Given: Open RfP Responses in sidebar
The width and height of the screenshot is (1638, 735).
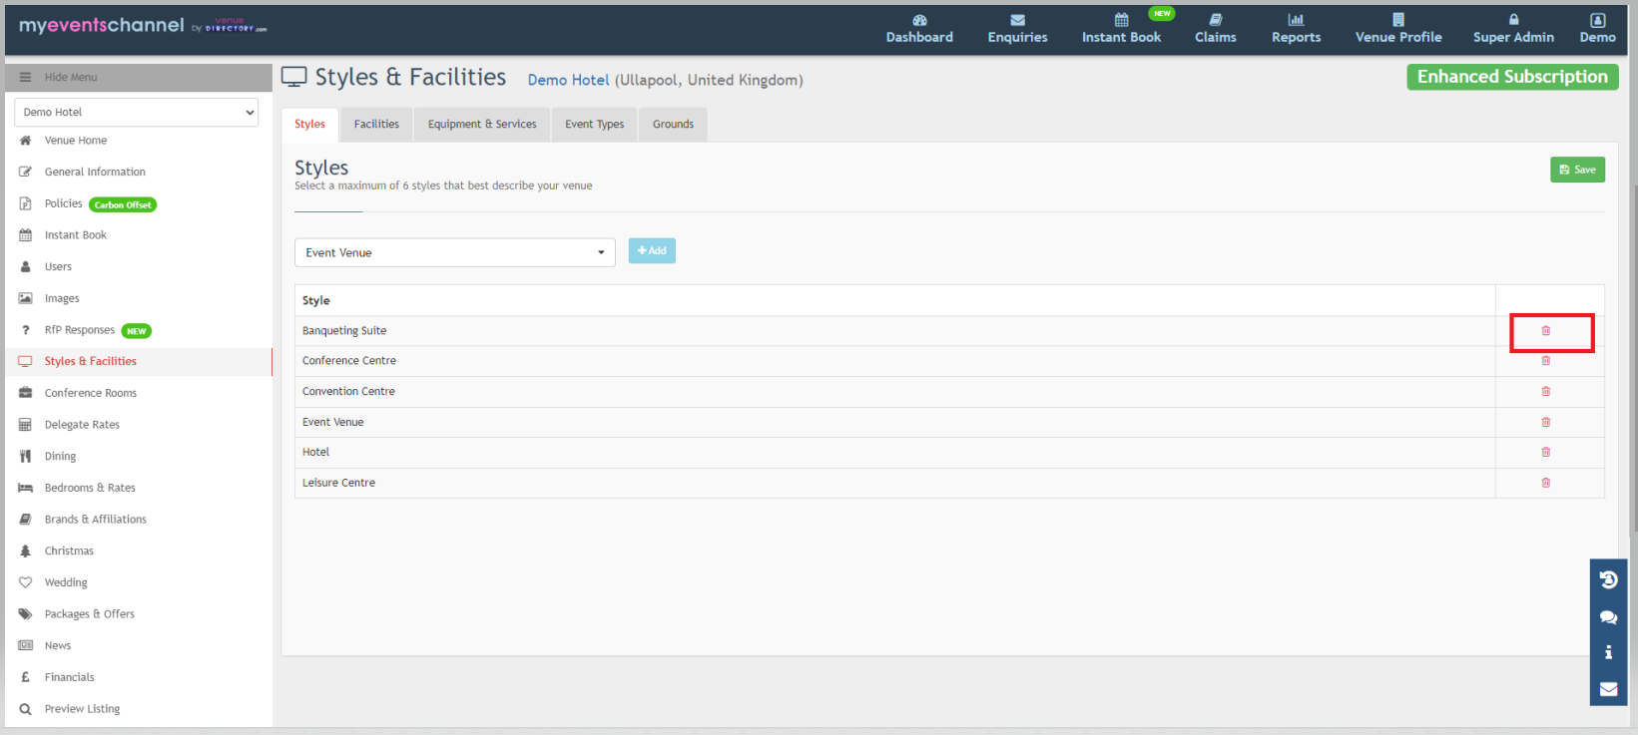Looking at the screenshot, I should pyautogui.click(x=80, y=330).
